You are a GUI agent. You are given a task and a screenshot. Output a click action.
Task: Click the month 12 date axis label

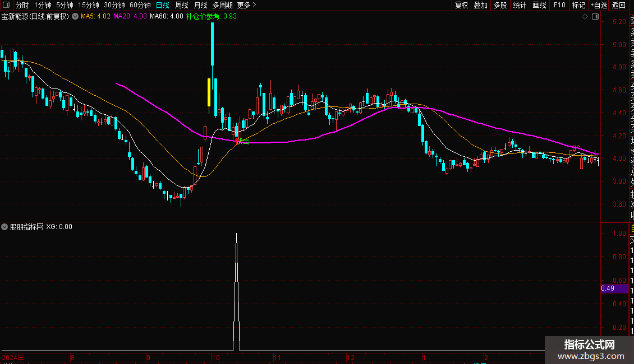click(x=350, y=357)
